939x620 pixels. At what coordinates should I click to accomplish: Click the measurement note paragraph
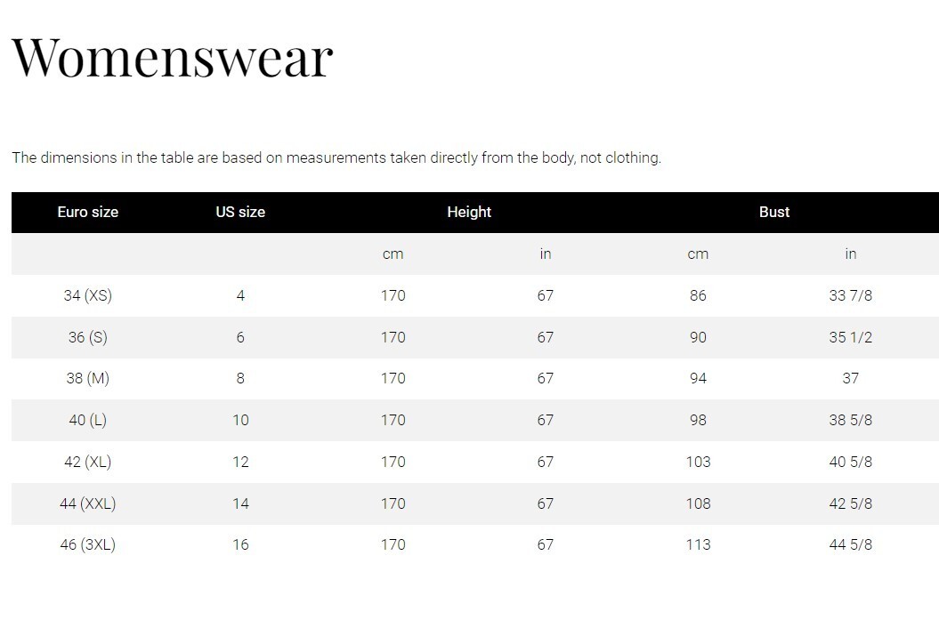coord(336,158)
